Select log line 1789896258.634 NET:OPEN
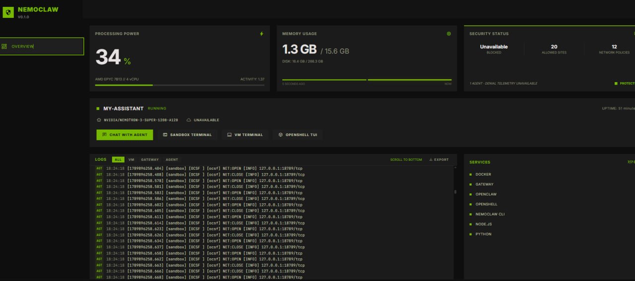 199,241
